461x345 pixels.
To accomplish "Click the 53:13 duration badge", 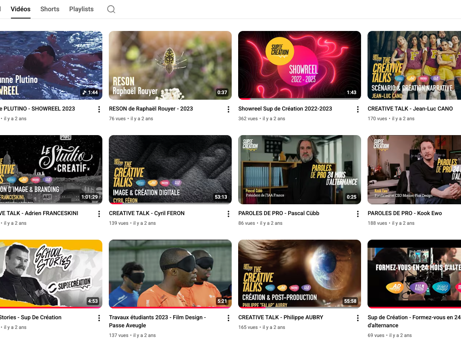I will (x=221, y=197).
